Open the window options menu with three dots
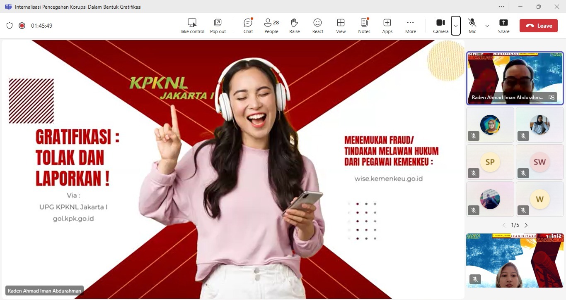 click(x=501, y=7)
